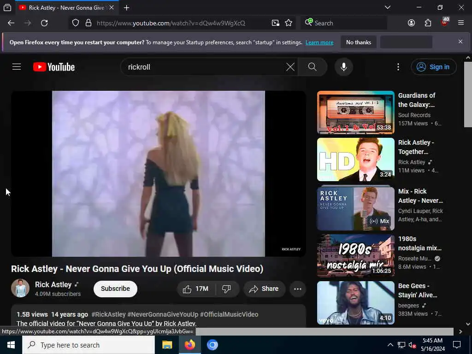This screenshot has height=354, width=472.
Task: Open File Explorer from taskbar
Action: point(167,345)
